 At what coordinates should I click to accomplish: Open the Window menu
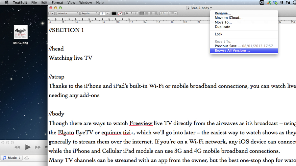click(86, 2)
